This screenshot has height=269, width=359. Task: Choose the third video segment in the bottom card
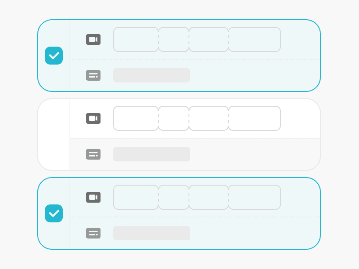[x=209, y=197]
